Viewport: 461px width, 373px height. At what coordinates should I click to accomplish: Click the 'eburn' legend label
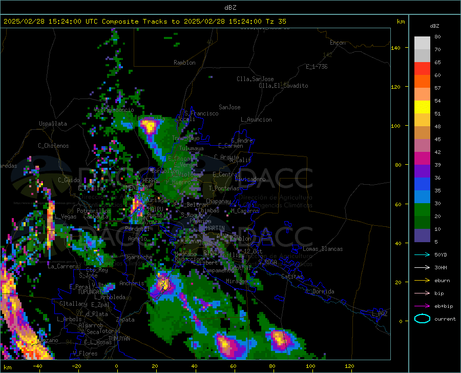click(442, 280)
